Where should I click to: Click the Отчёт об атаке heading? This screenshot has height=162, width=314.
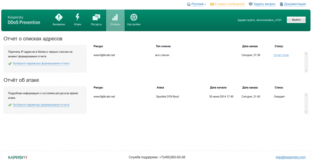21,80
